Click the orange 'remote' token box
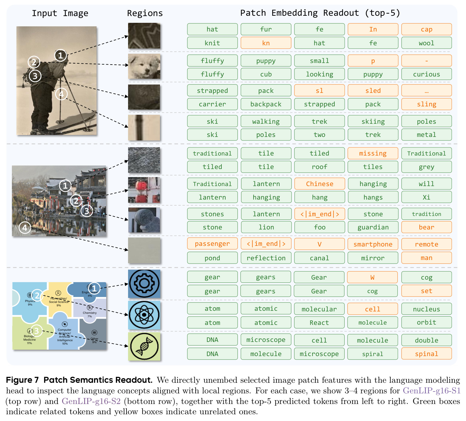466x421 pixels. point(426,244)
